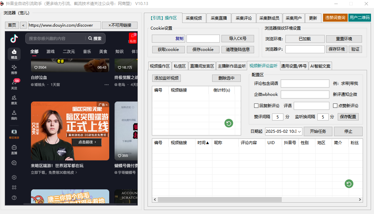This screenshot has width=374, height=214.
Task: Click the help question mark sidebar icon
Action: tap(14, 198)
